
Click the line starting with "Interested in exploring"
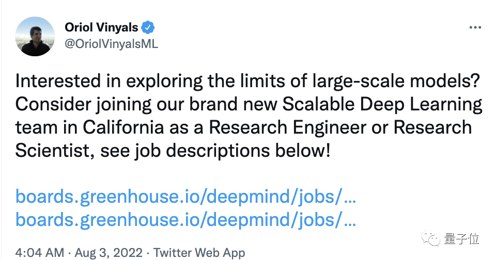point(249,81)
